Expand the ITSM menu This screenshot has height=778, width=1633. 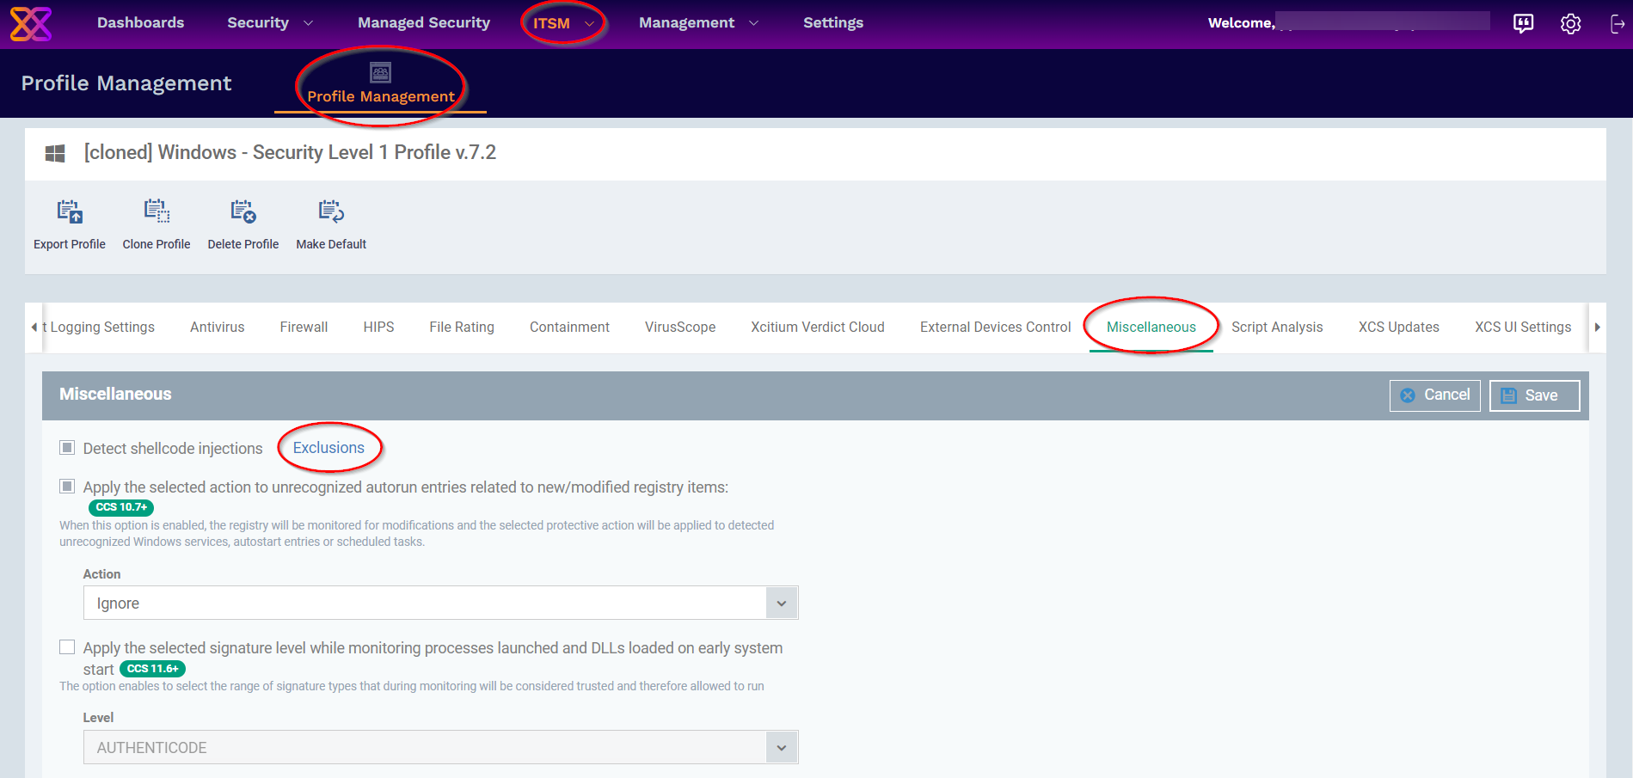pos(563,23)
